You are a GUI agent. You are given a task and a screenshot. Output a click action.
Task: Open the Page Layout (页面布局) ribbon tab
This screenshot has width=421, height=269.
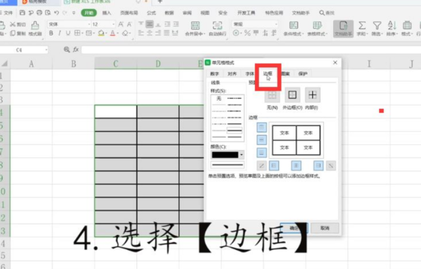tap(129, 13)
